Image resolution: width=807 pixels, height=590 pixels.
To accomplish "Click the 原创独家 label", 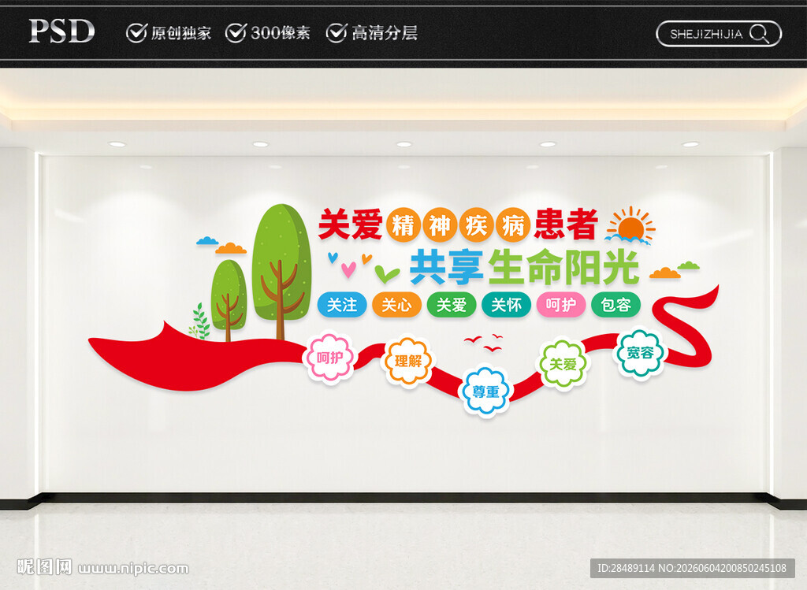I will coord(180,33).
